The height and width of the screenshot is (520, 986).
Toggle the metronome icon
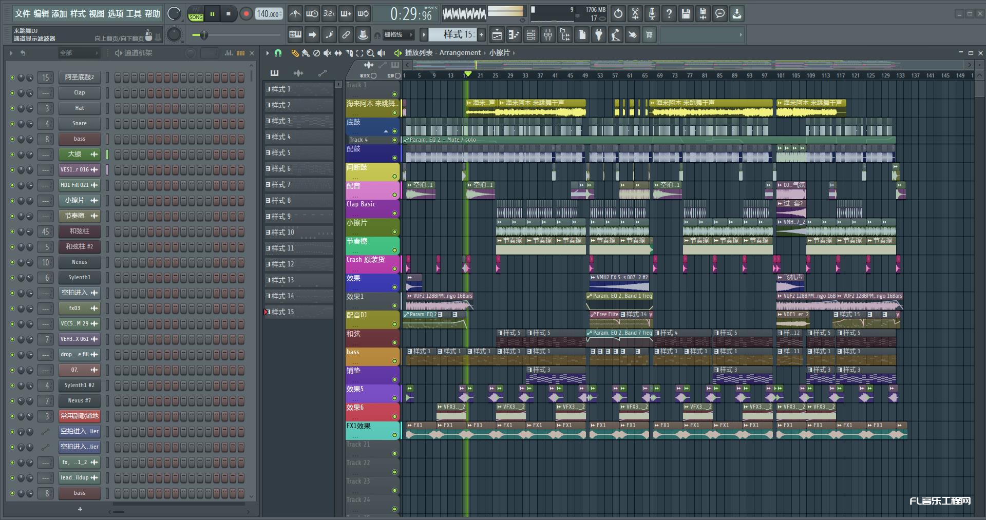[295, 14]
